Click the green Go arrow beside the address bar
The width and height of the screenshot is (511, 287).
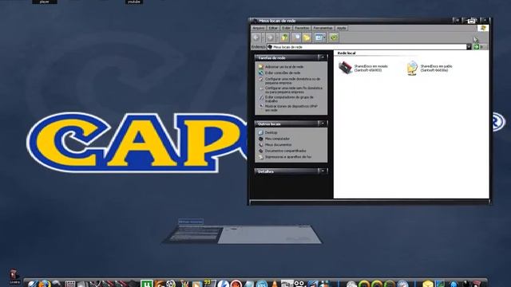[476, 47]
